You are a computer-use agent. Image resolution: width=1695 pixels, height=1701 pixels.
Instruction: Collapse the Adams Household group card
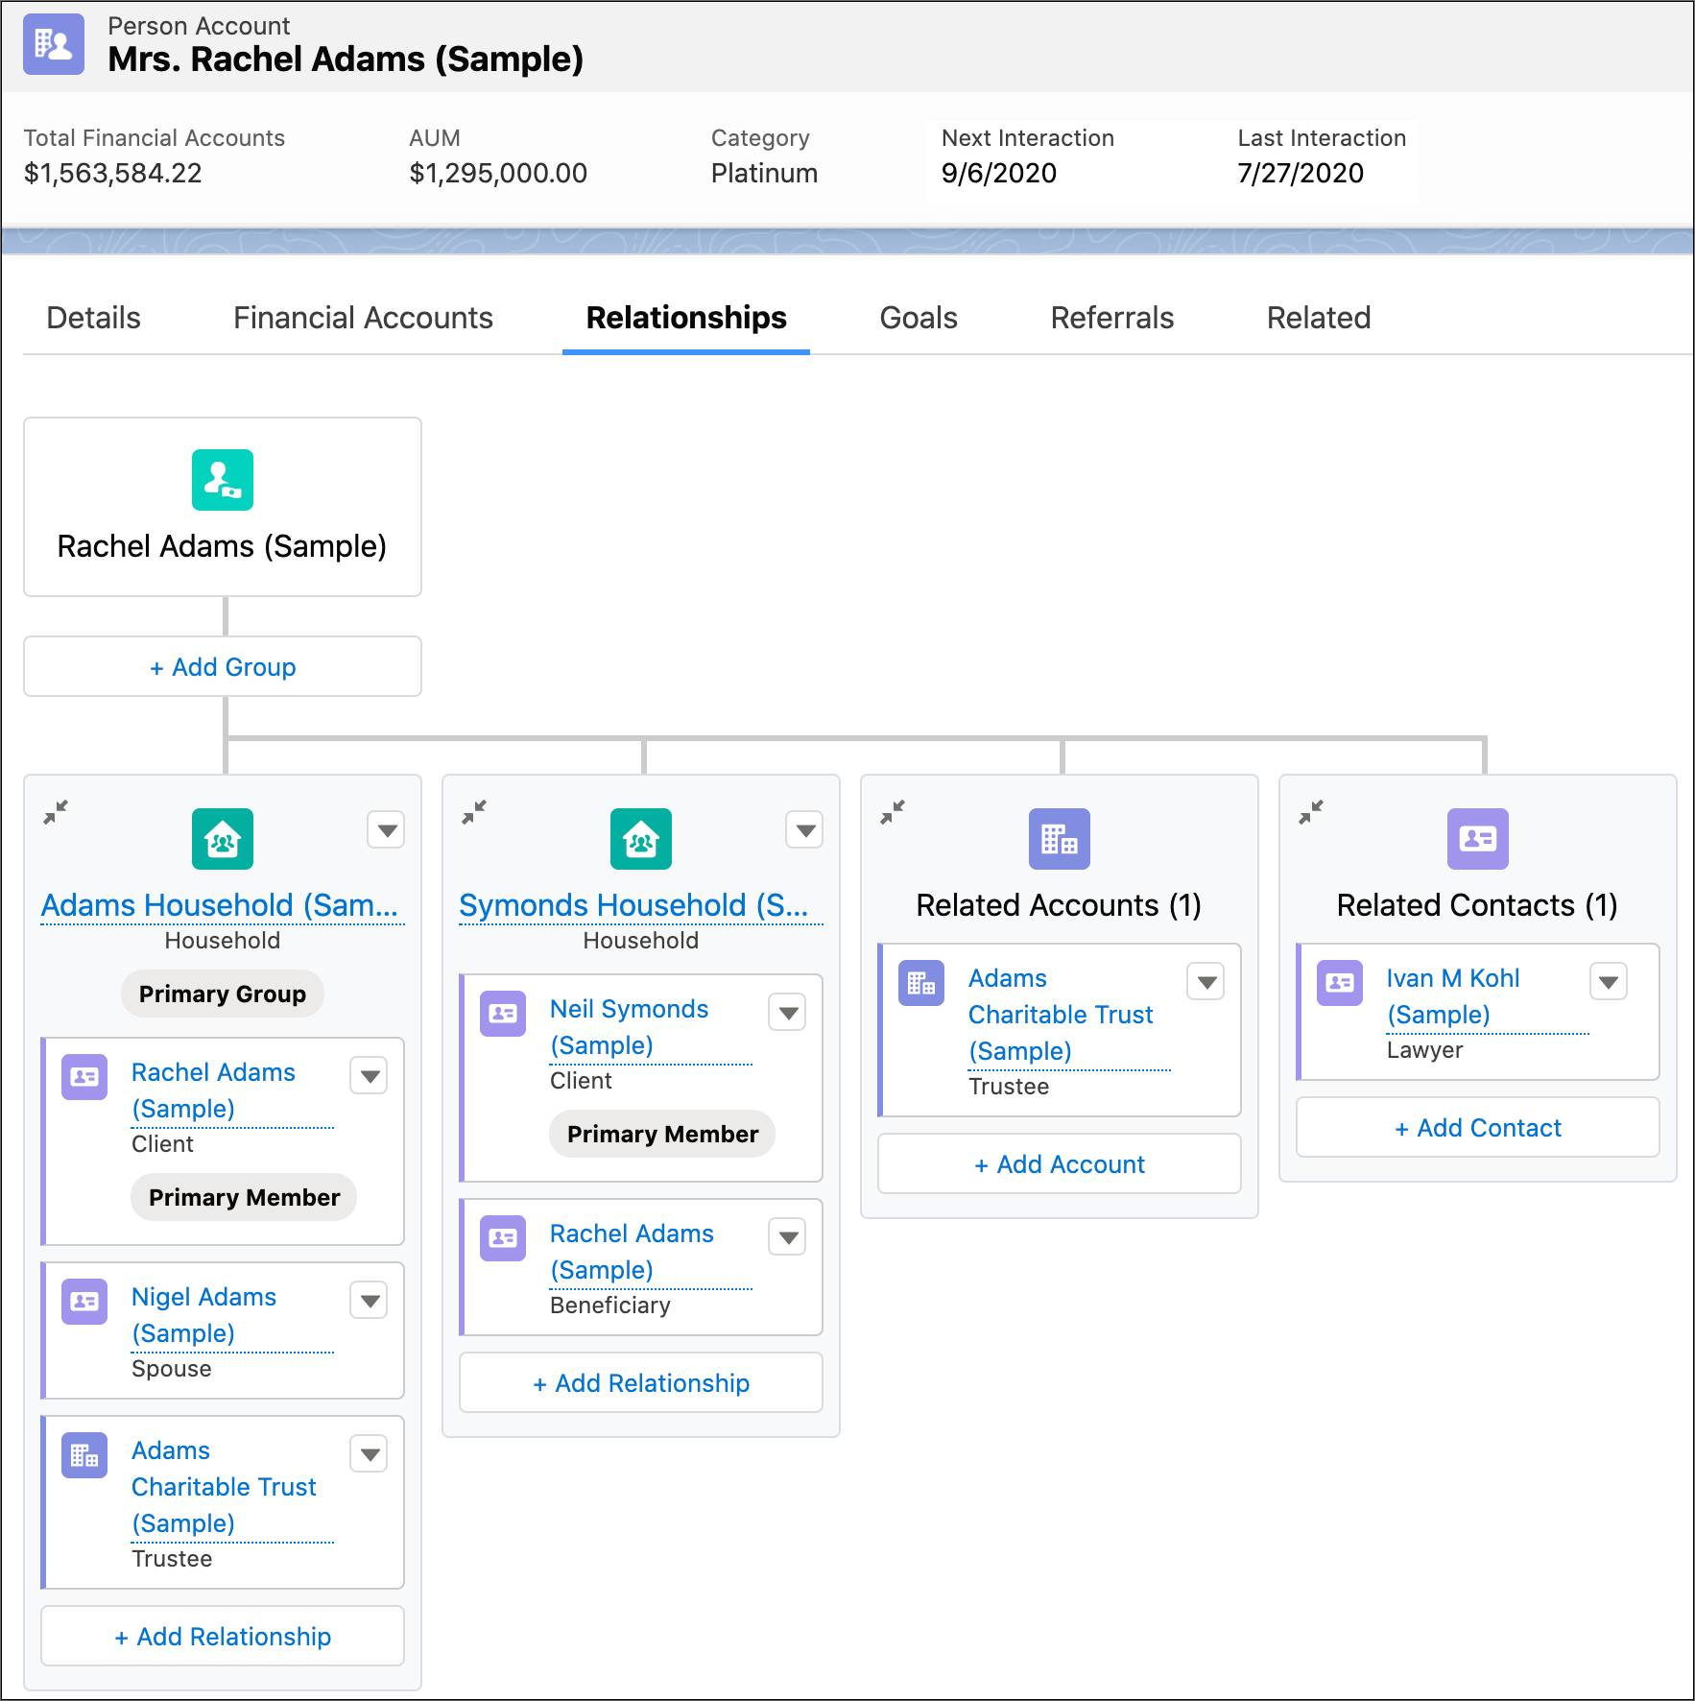coord(57,812)
